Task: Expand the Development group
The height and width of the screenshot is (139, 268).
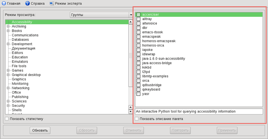Action: tap(8, 44)
